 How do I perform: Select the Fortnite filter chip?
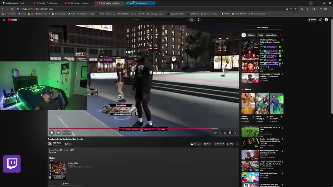260,35
